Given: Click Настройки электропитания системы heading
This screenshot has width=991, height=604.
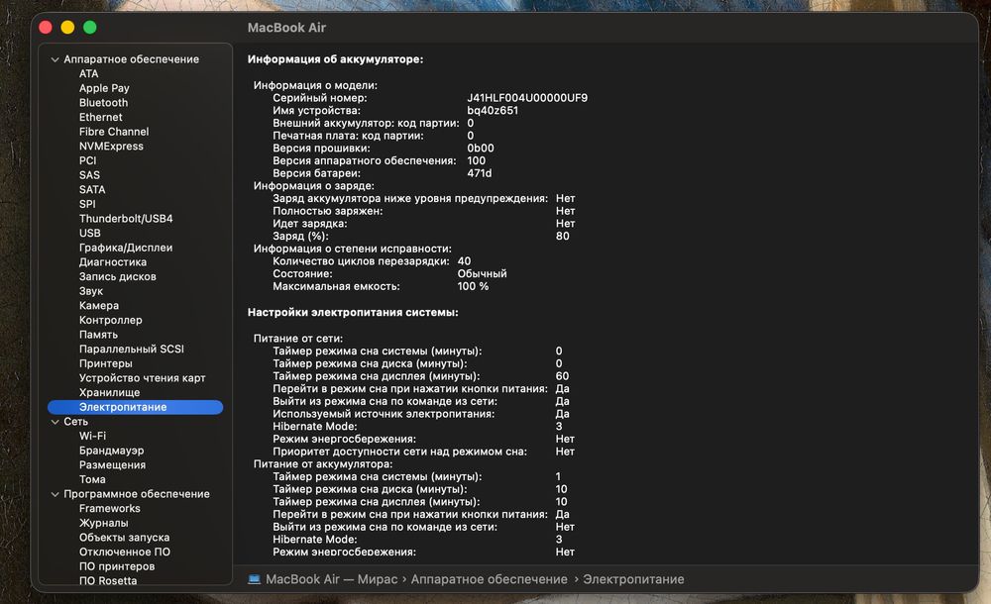Looking at the screenshot, I should [353, 312].
